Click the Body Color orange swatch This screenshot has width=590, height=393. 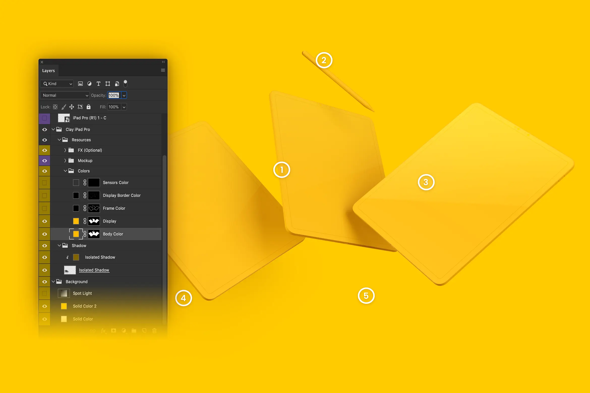(x=76, y=234)
